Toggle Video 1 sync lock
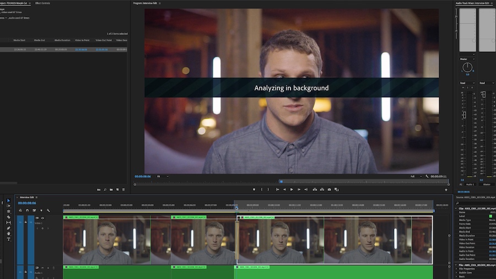The height and width of the screenshot is (279, 496). pos(37,218)
